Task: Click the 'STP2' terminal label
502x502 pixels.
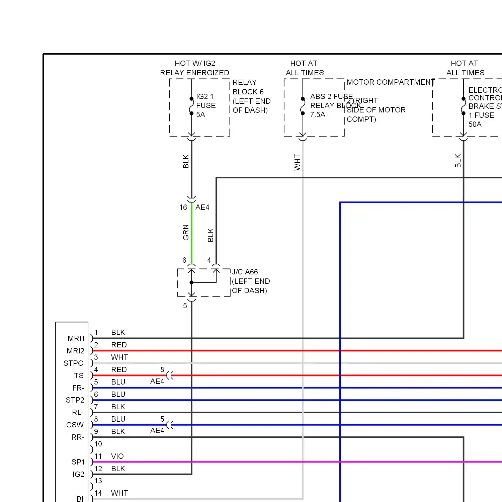Action: point(75,400)
